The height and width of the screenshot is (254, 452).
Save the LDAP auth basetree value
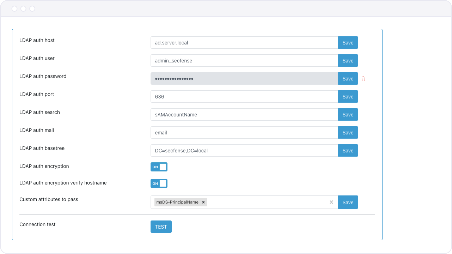(348, 150)
